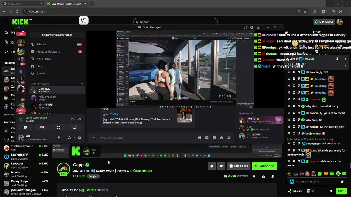Click the English language tag
Viewport: 351px width, 197px height.
(x=93, y=176)
